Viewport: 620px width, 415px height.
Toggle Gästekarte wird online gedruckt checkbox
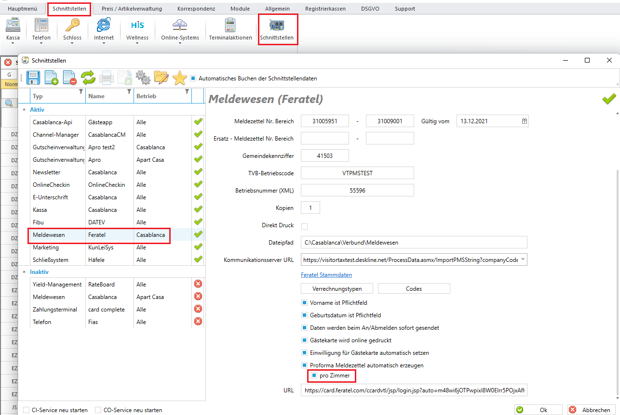[304, 340]
